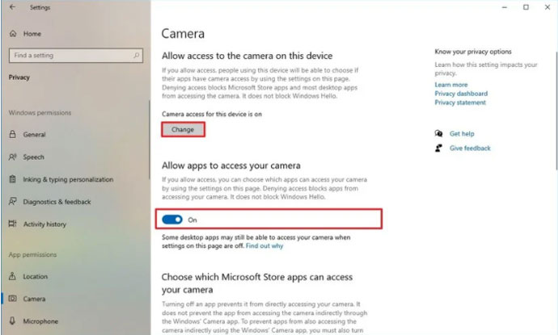Open the Privacy statement link
558x335 pixels.
click(460, 103)
